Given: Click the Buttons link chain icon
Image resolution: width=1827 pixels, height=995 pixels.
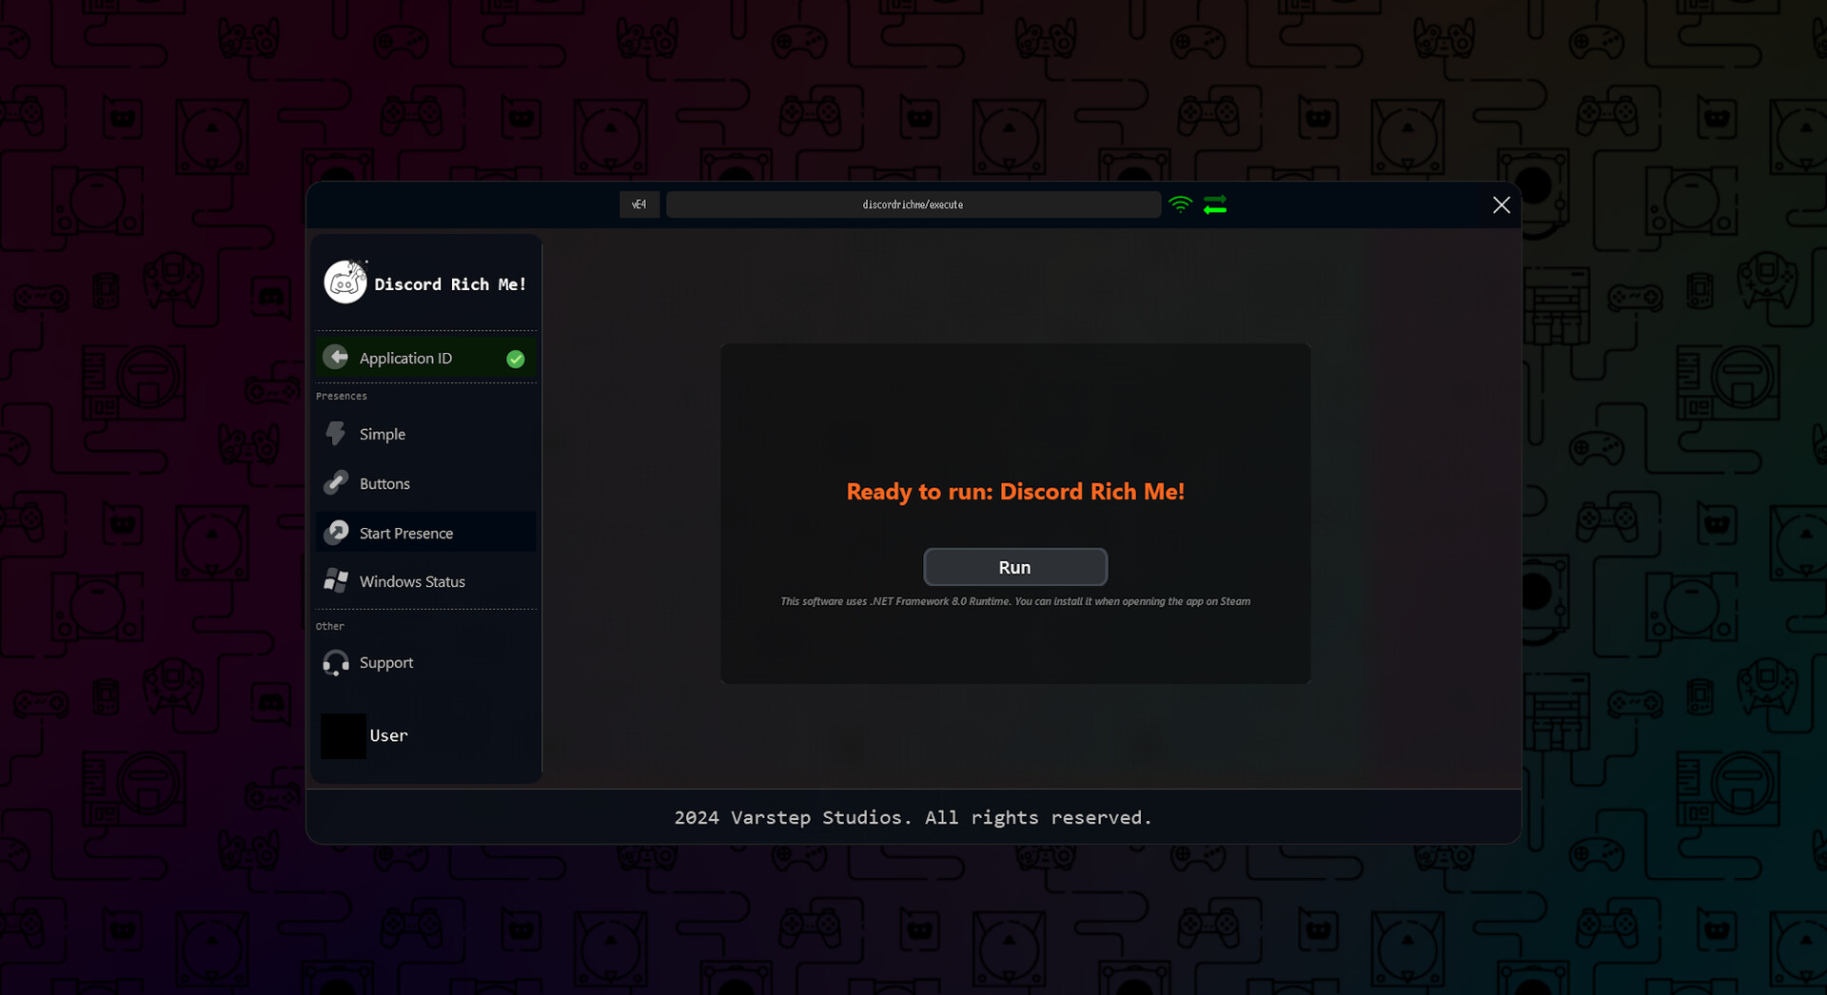Looking at the screenshot, I should pos(335,483).
